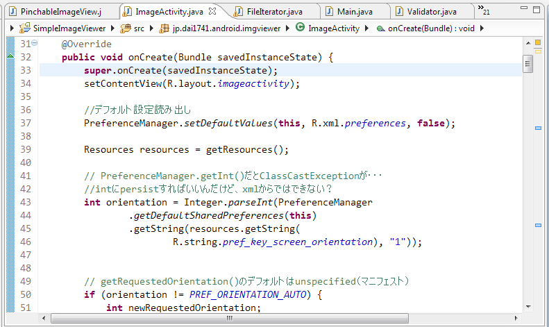Click getResources() on line 39
This screenshot has width=549, height=327.
coord(244,150)
